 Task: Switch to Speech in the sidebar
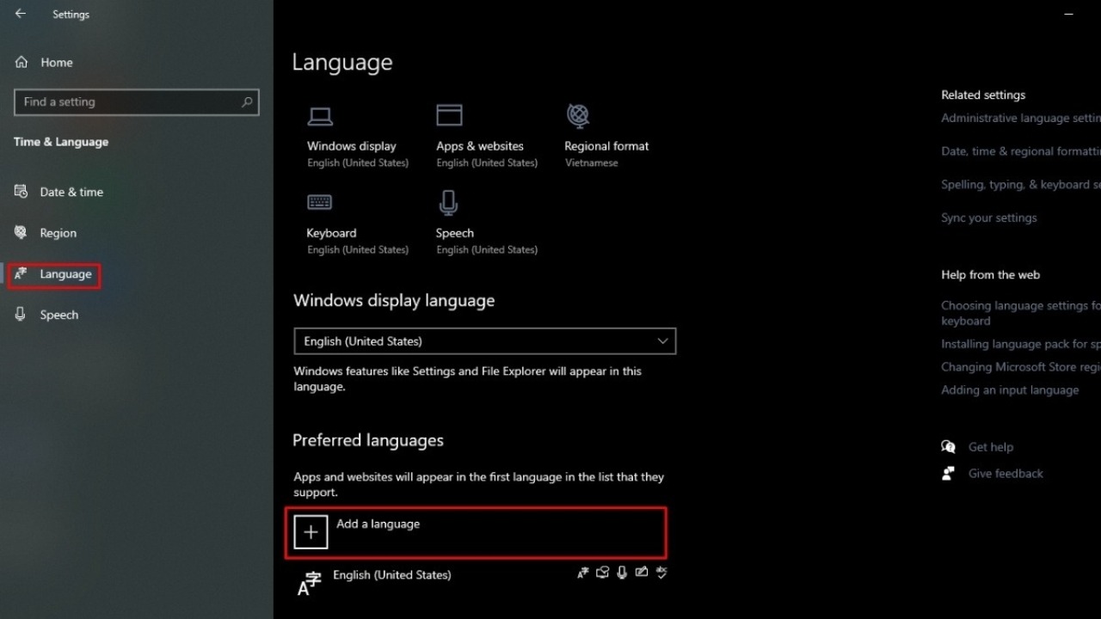tap(58, 315)
